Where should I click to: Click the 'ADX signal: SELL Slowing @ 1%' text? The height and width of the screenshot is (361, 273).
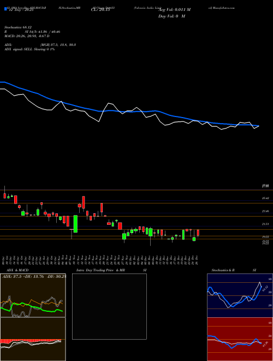(x=29, y=49)
